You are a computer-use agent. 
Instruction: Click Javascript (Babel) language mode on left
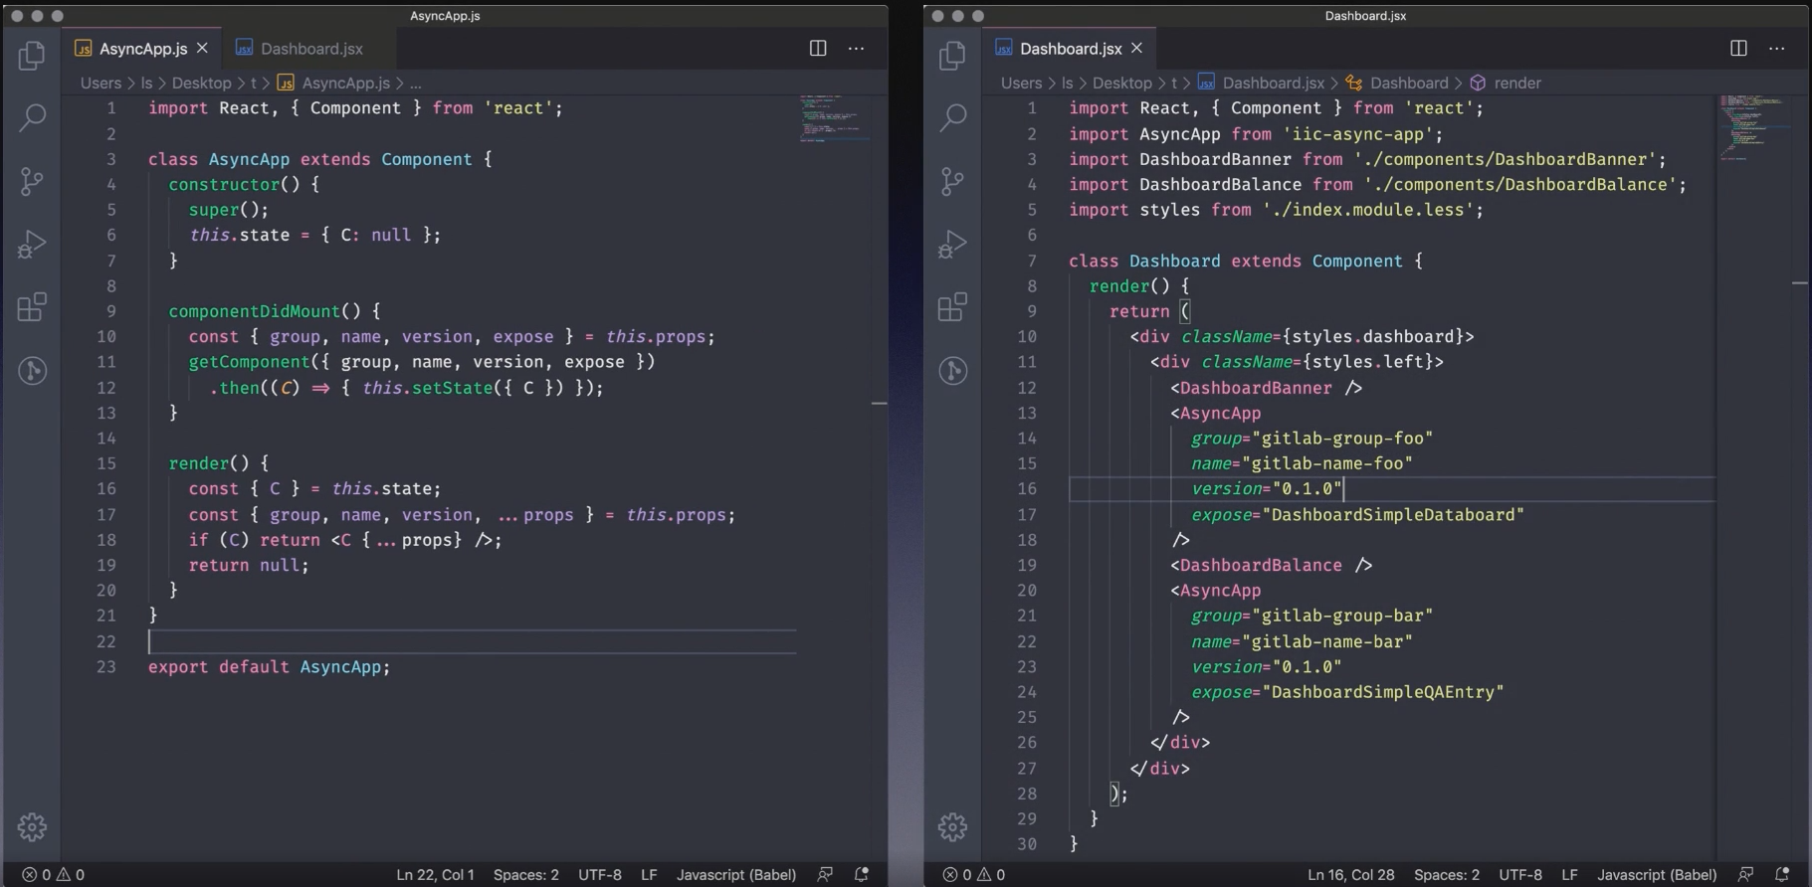coord(736,875)
